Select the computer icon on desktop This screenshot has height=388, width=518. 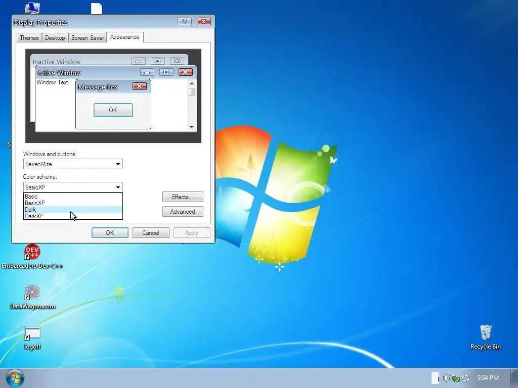click(x=32, y=8)
